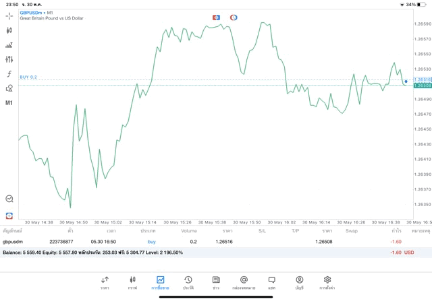Image resolution: width=432 pixels, height=301 pixels.
Task: Switch to the Chart tab (กราฟ)
Action: tap(132, 282)
